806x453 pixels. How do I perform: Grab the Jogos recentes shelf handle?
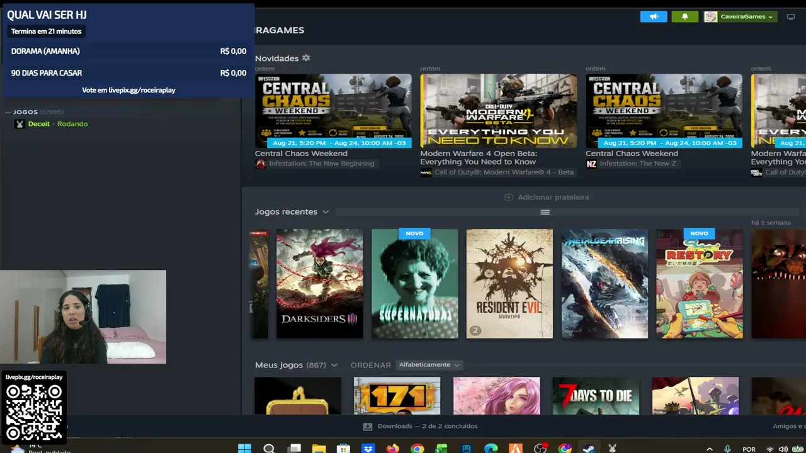(545, 213)
